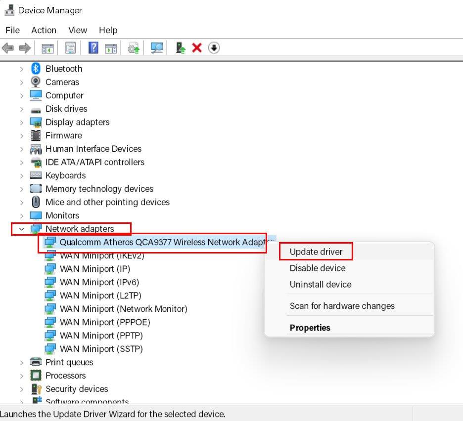Select Qualcomm Atheros QCA9377 Wireless Network Adapter
Viewport: 463px width, 421px height.
pyautogui.click(x=163, y=242)
